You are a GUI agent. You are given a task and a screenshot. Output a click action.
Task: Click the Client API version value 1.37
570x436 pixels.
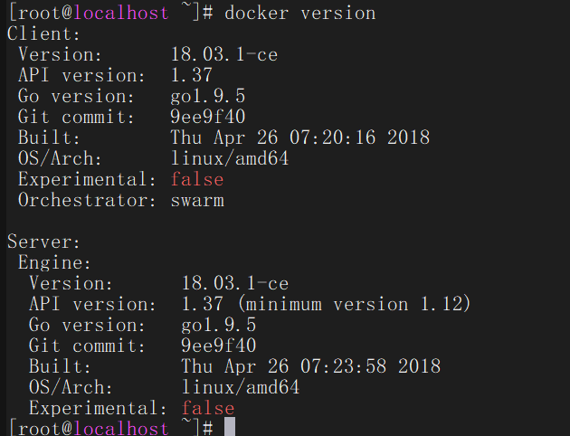(x=191, y=75)
